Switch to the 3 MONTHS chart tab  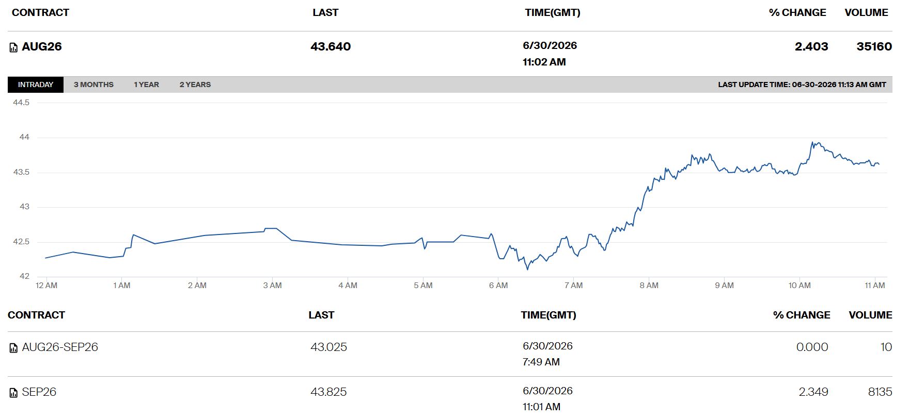tap(93, 85)
